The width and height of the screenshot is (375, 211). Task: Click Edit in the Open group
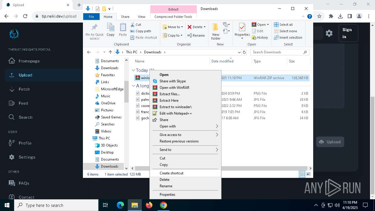258,31
